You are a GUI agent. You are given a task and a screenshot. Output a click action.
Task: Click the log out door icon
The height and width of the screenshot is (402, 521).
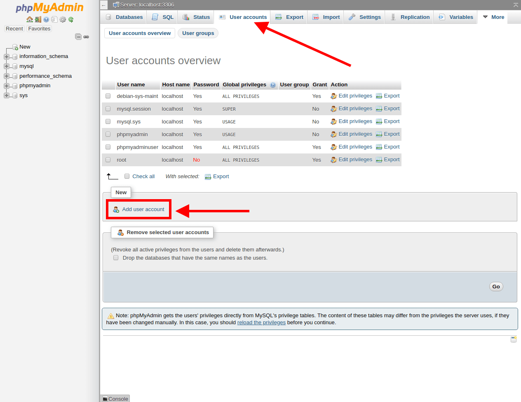[38, 19]
